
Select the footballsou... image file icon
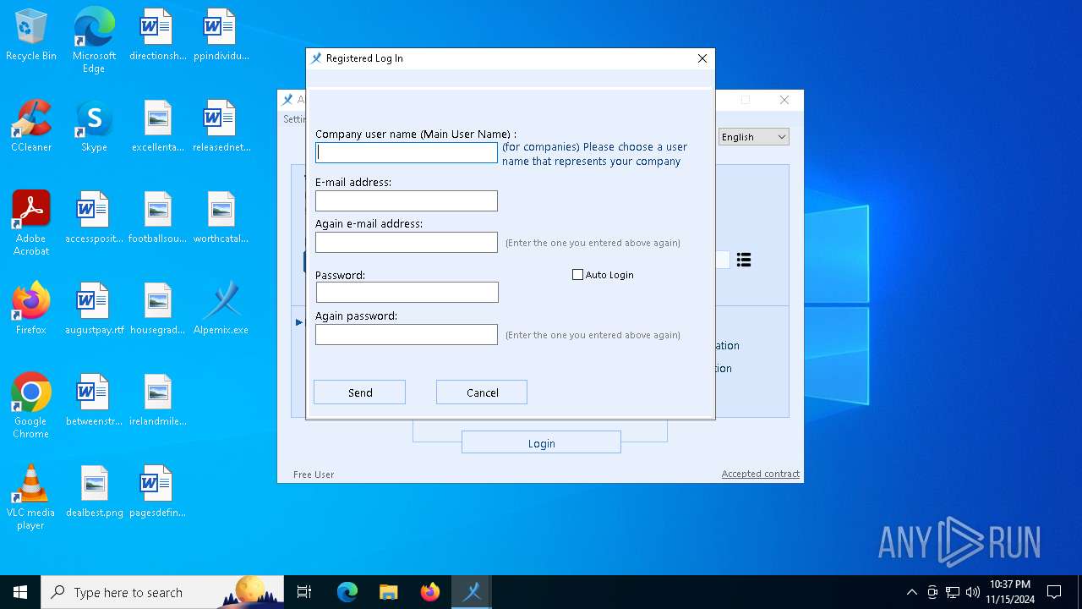[157, 217]
